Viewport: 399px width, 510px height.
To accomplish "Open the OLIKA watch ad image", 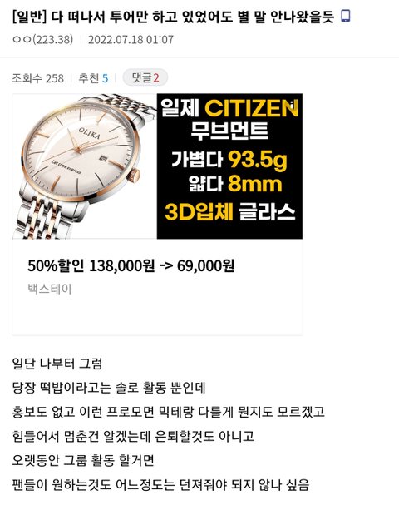I will 157,166.
